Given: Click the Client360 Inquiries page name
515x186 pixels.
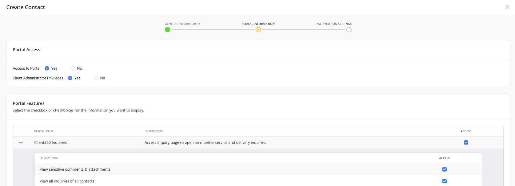Looking at the screenshot, I should [x=51, y=142].
